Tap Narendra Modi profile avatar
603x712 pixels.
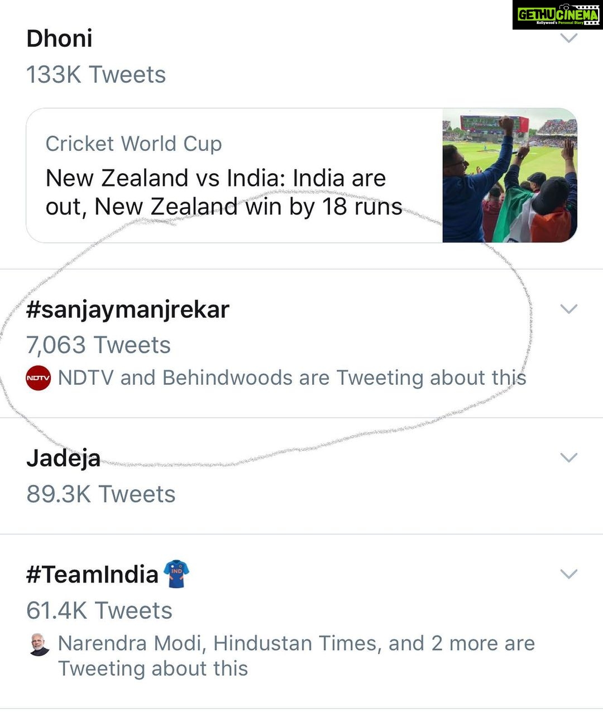point(39,644)
